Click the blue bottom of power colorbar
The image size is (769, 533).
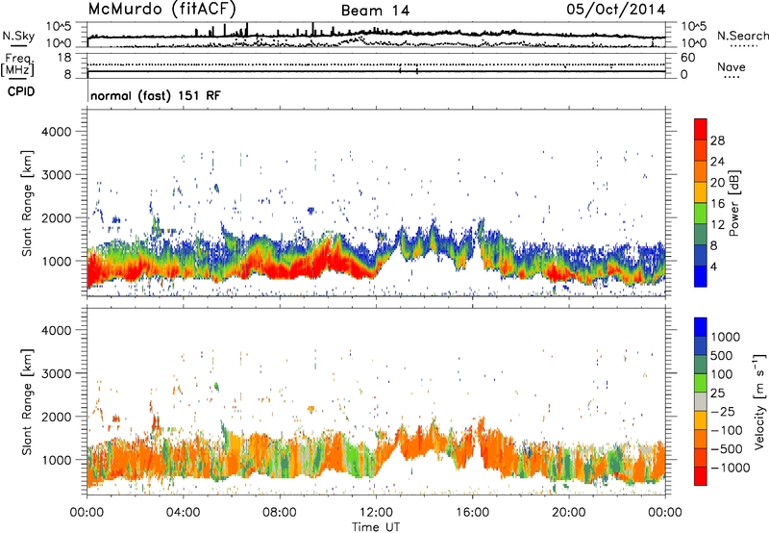point(701,277)
